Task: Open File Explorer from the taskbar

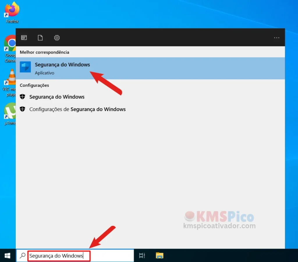Action: (159, 255)
